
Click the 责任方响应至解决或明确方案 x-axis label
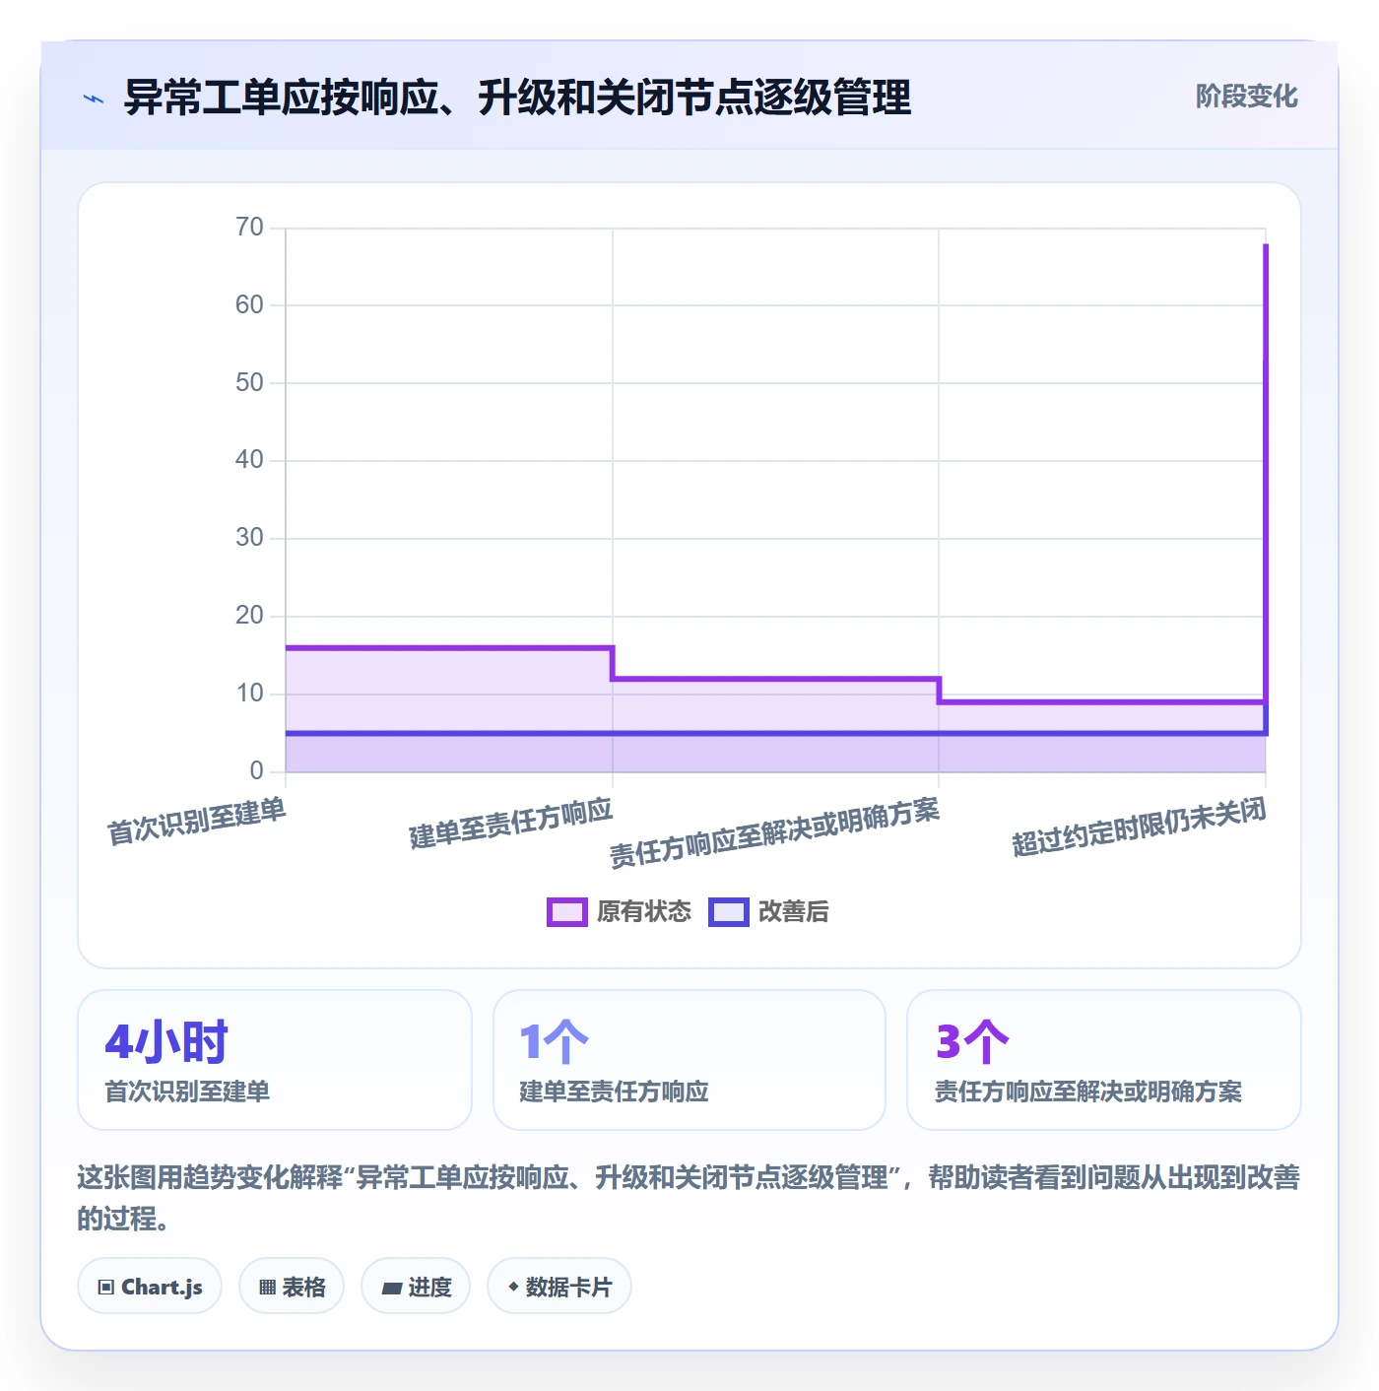[775, 833]
